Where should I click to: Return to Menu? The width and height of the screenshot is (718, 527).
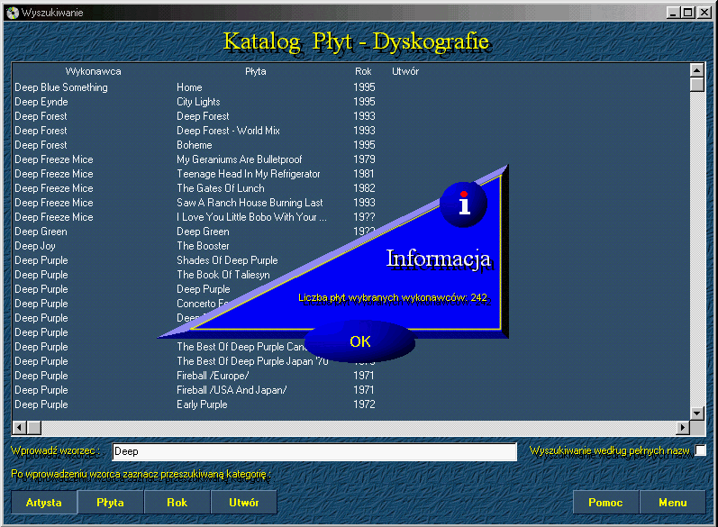[x=673, y=503]
